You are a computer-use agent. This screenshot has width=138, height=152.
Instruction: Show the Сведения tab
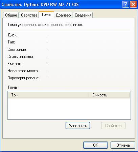(83, 15)
